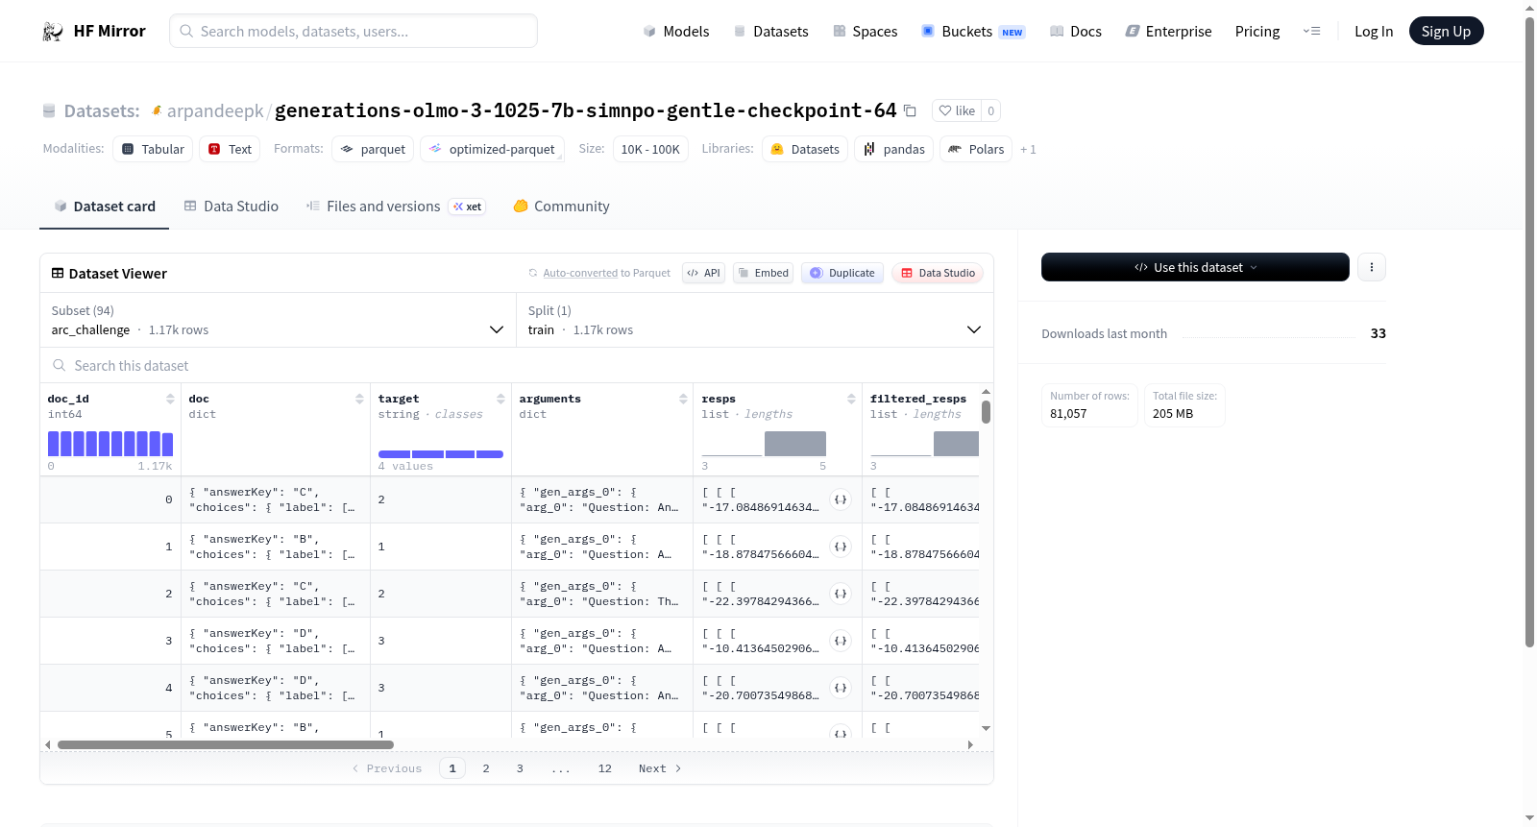Go to page 12 of results
Viewport: 1537px width, 827px height.
(x=604, y=768)
